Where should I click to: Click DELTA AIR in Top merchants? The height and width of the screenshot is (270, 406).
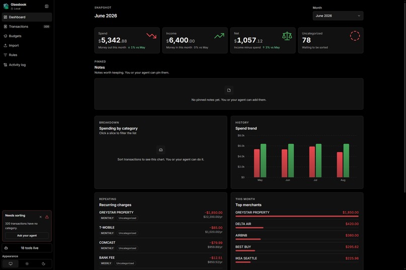coord(243,224)
